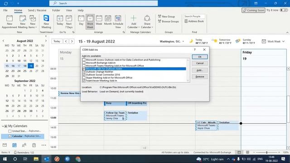This screenshot has height=163, width=290.
Task: Toggle Microsoft Teams Meeting Add-in checkbox
Action: pos(84,66)
